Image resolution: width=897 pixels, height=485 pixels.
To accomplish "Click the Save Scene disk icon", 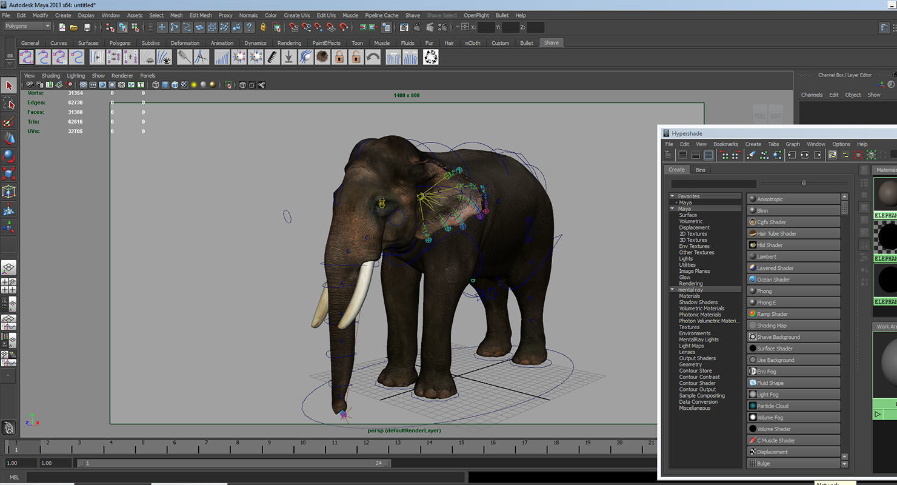I will (x=87, y=27).
